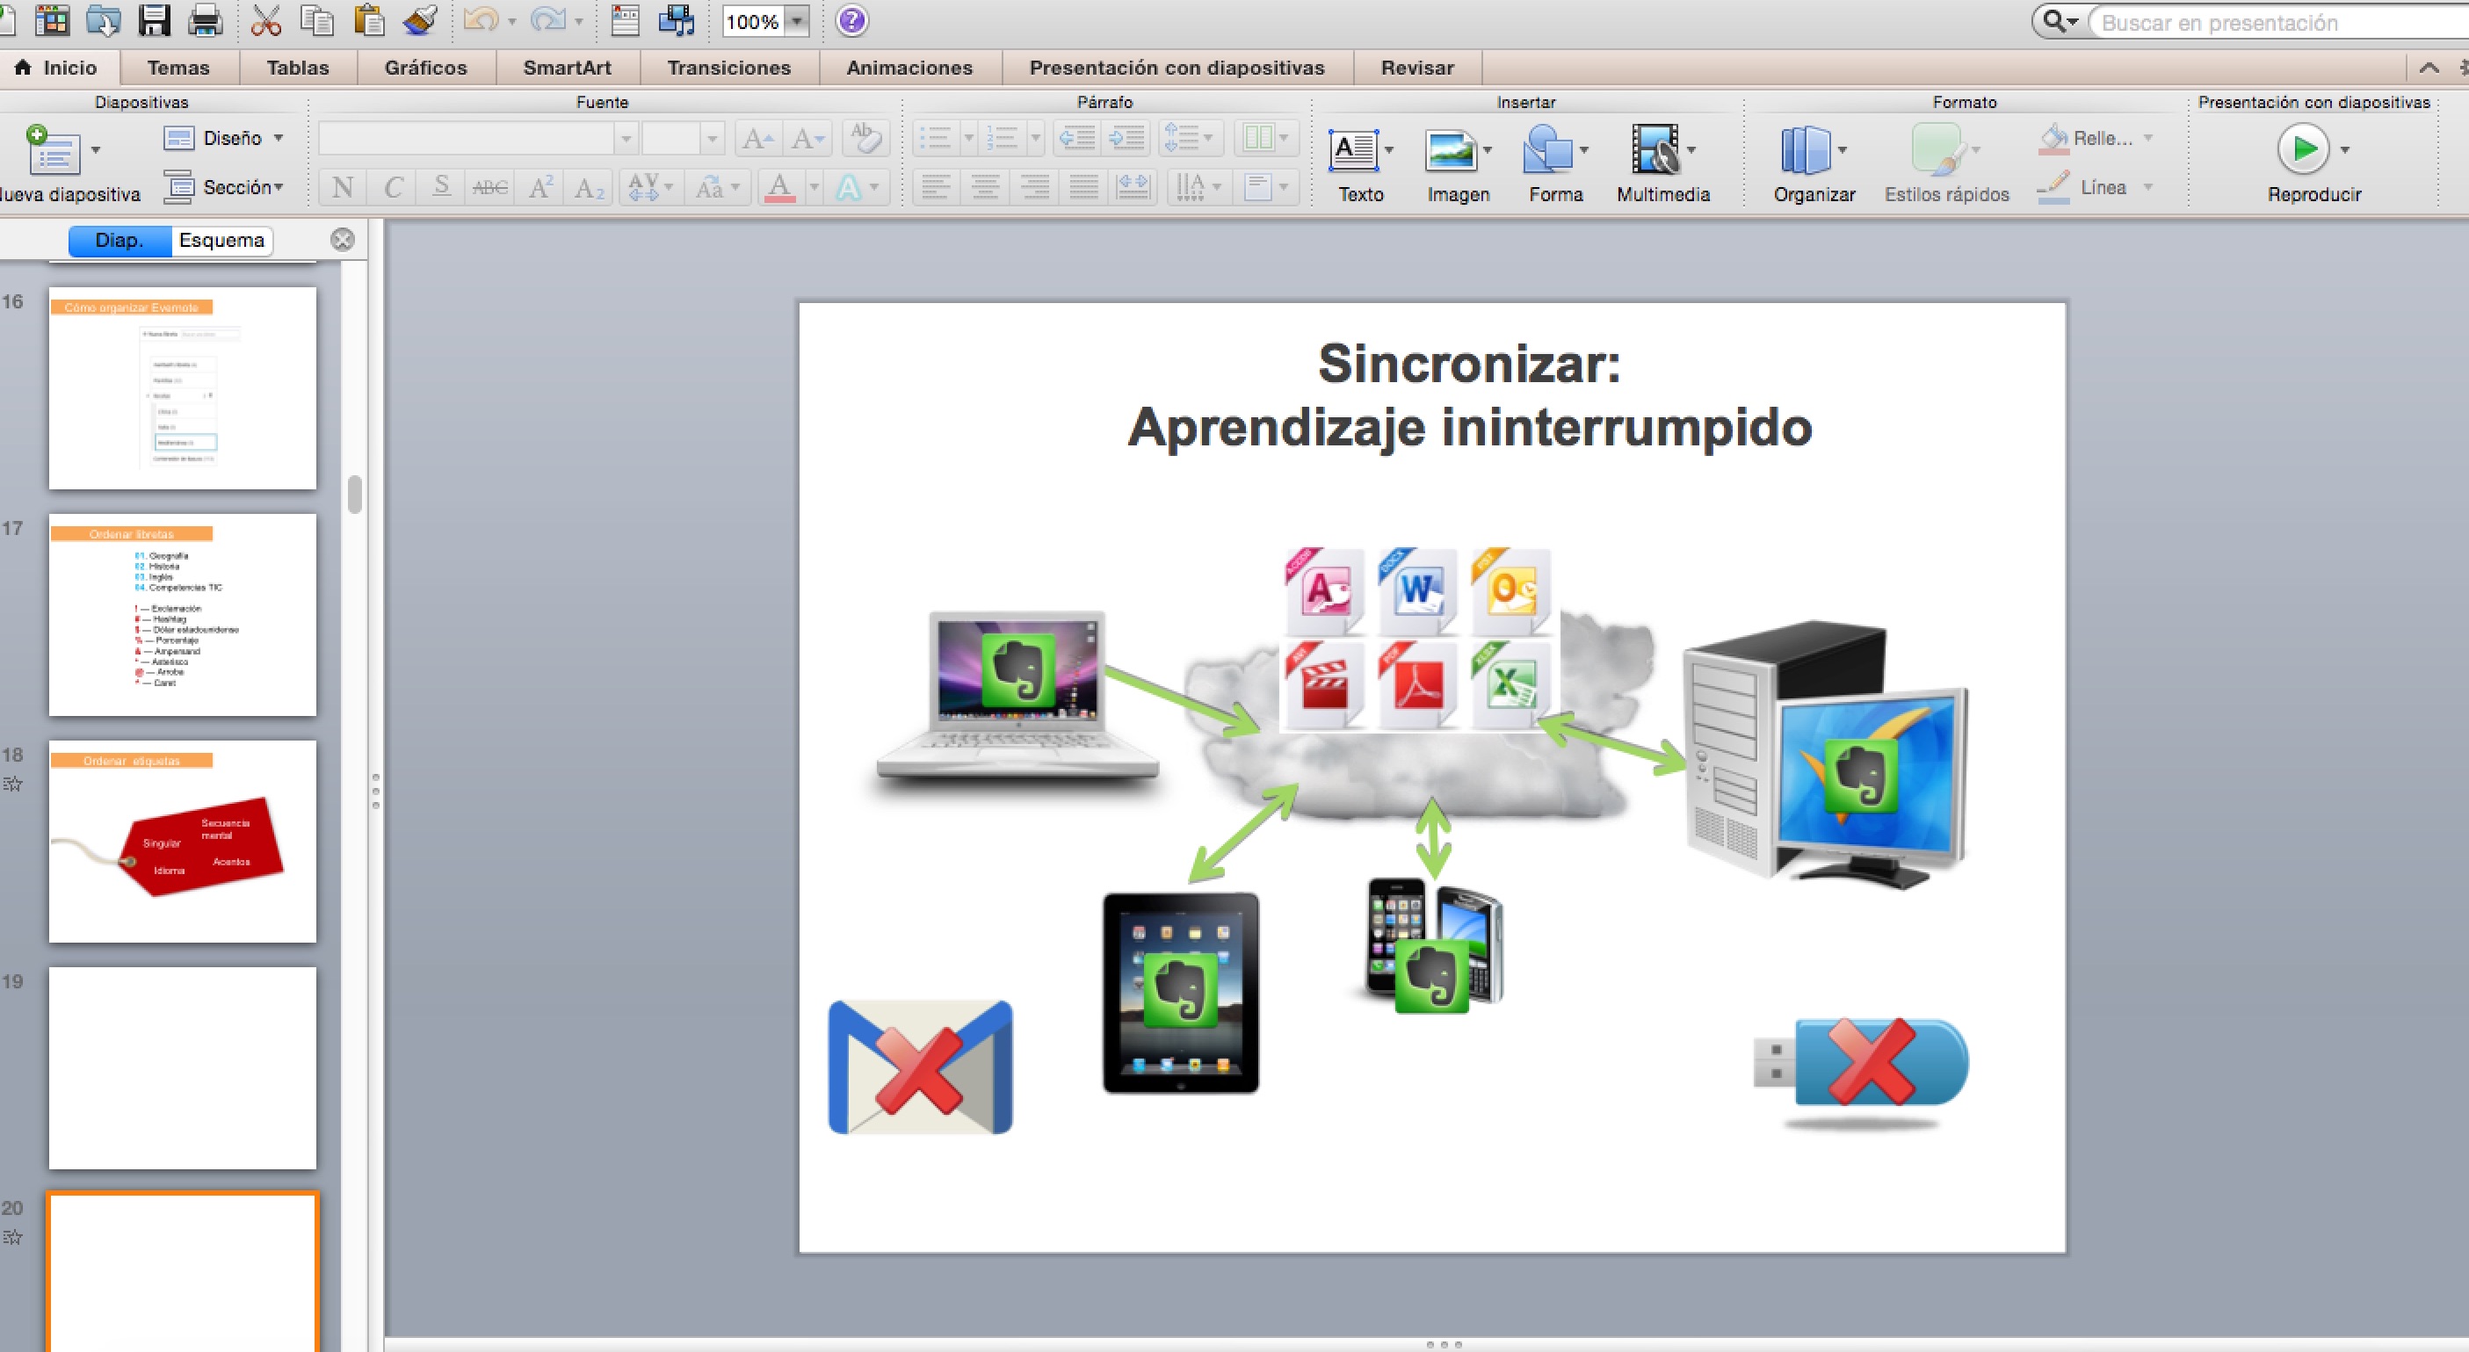
Task: Toggle subscript A₂ button
Action: (589, 188)
